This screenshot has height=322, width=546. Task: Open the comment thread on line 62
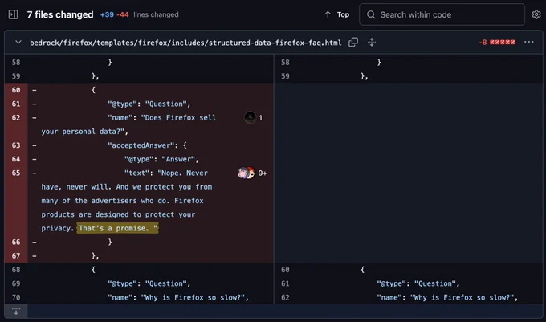(x=253, y=118)
